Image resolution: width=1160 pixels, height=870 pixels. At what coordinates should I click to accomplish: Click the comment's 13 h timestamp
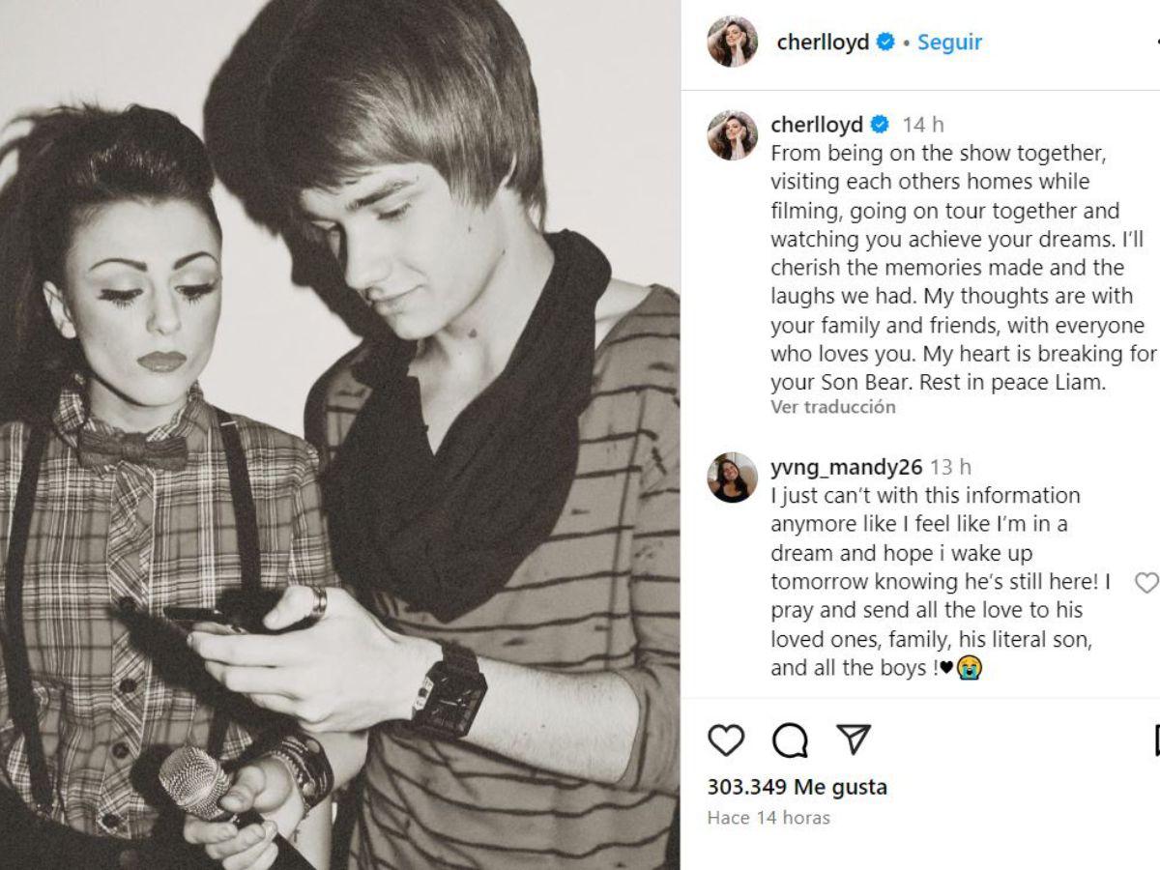950,467
